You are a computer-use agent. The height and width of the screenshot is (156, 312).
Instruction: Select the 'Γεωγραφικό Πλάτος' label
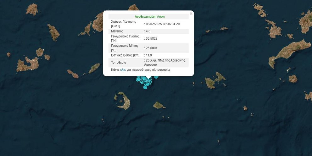[125, 36]
